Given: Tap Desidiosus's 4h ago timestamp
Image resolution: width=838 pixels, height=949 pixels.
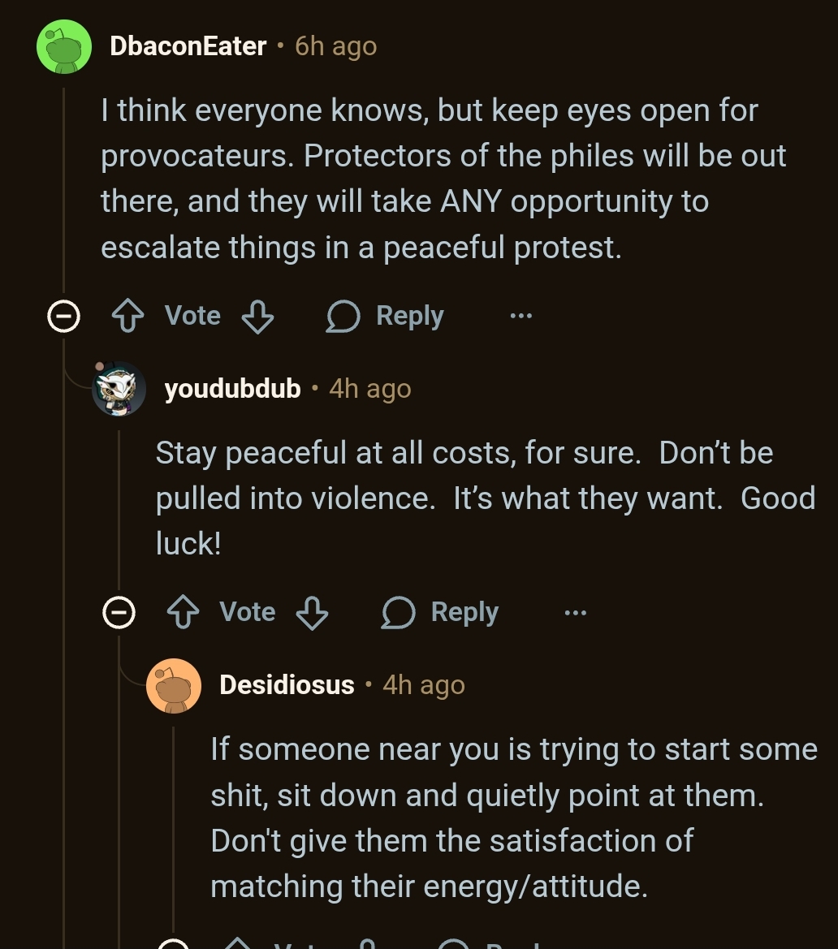Looking at the screenshot, I should [x=423, y=685].
